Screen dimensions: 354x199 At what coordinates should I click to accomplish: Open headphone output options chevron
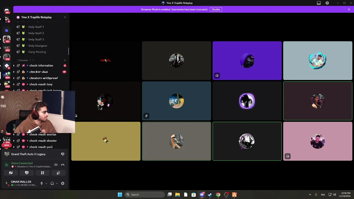tap(57, 184)
